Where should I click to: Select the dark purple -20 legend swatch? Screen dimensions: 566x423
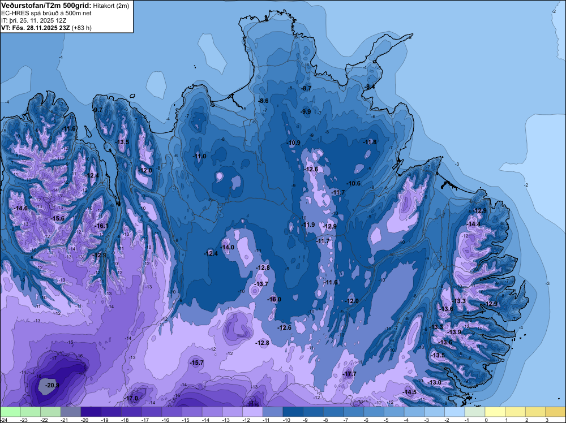point(91,412)
